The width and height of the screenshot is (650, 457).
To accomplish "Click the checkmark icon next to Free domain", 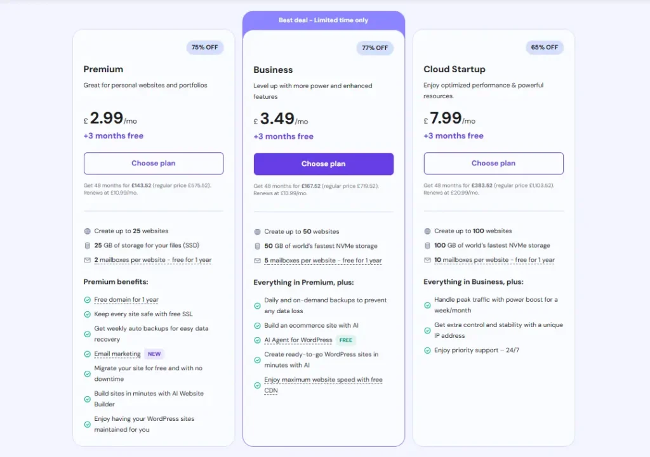I will coord(87,300).
